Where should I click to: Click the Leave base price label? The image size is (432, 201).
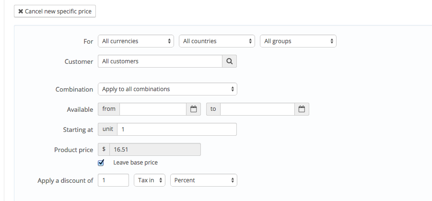point(135,163)
